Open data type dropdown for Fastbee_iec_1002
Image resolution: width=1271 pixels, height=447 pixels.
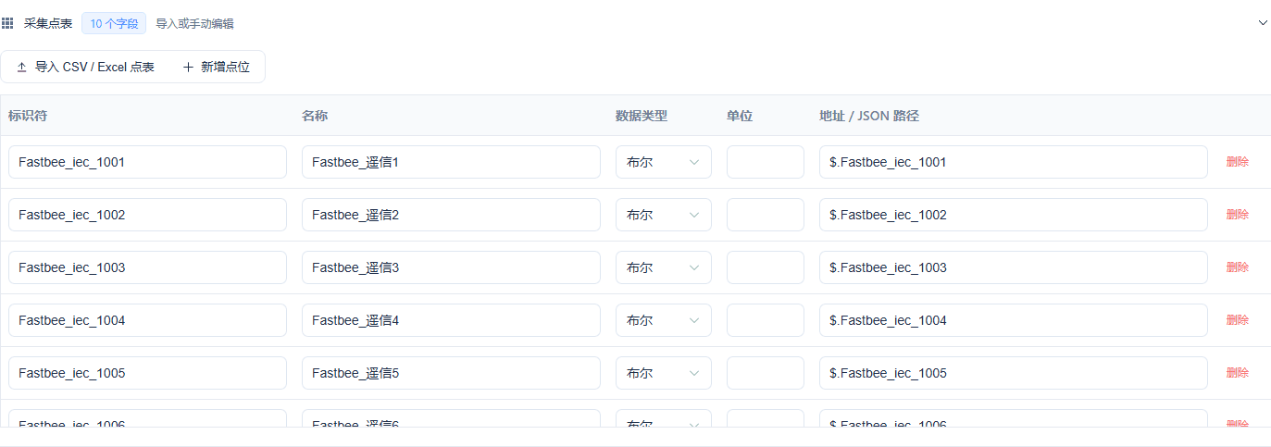664,215
